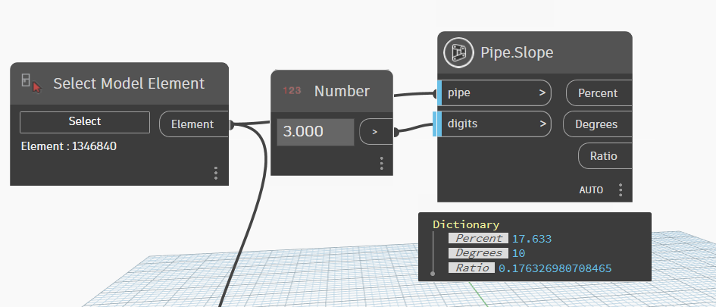
Task: Click the Degrees output port
Action: 597,124
